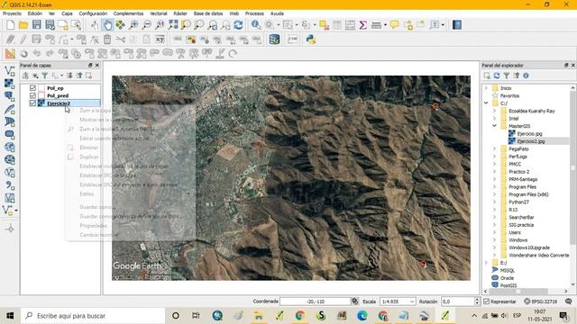Select Ejercicio2.jpg in explorer panel
This screenshot has height=324, width=577.
531,141
